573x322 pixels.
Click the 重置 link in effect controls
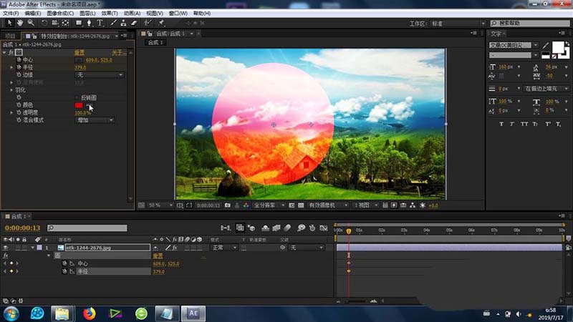[80, 52]
